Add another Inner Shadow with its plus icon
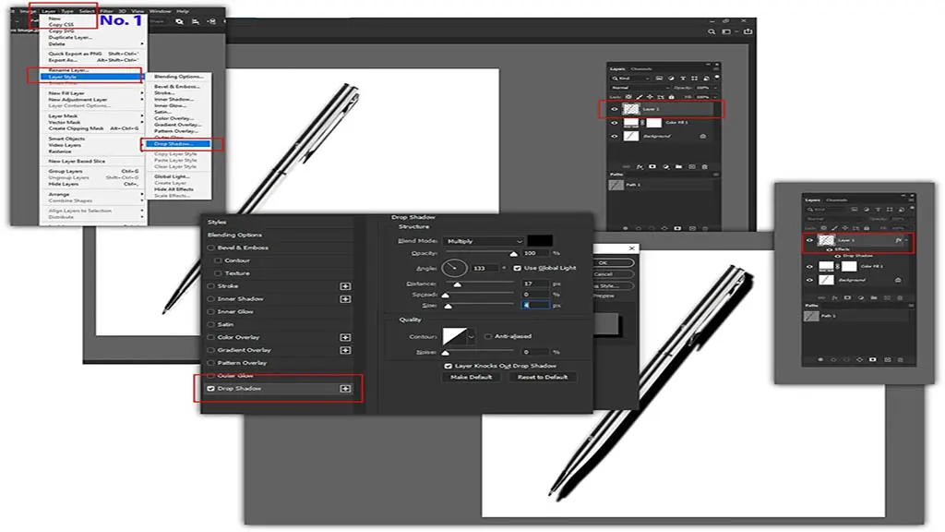 pos(345,298)
